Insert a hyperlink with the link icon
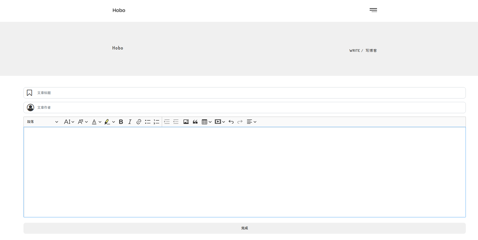The image size is (478, 240). point(139,122)
